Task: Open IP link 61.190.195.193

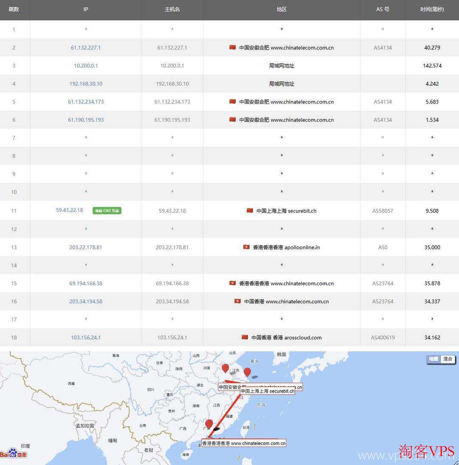Action: pos(86,120)
